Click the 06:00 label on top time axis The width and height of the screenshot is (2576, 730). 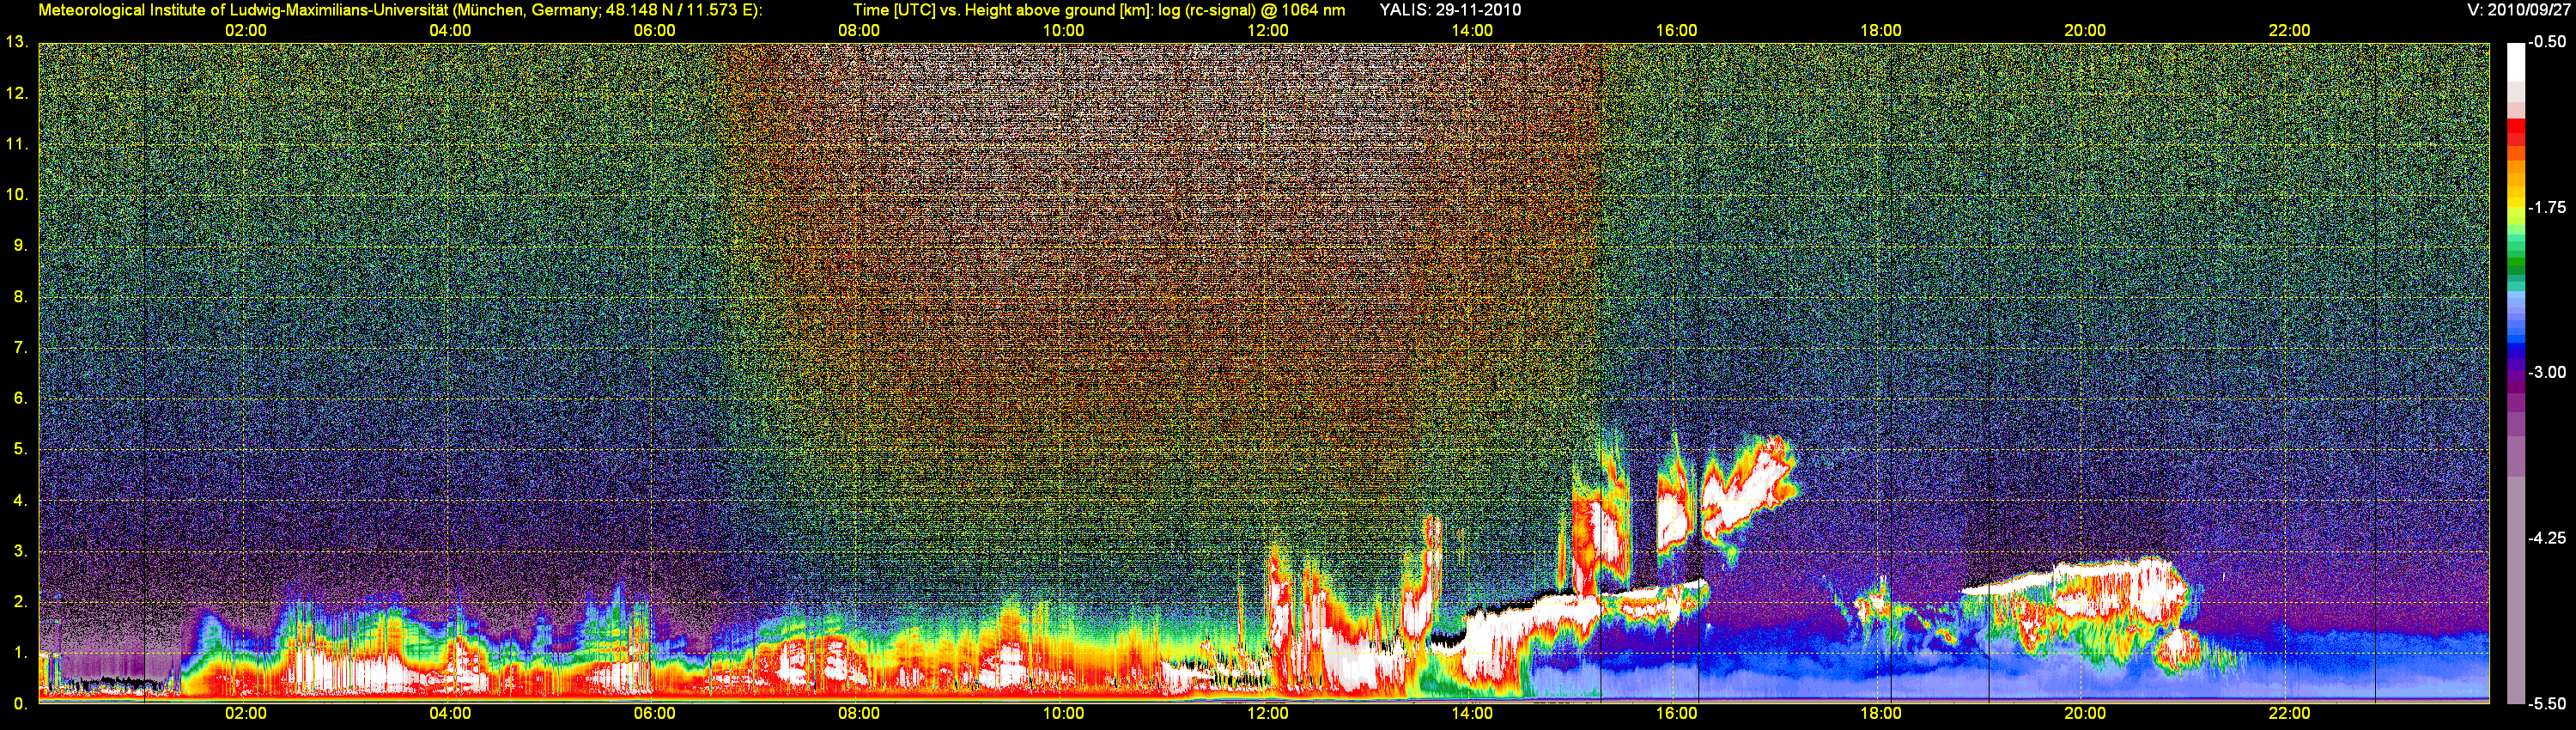[655, 31]
